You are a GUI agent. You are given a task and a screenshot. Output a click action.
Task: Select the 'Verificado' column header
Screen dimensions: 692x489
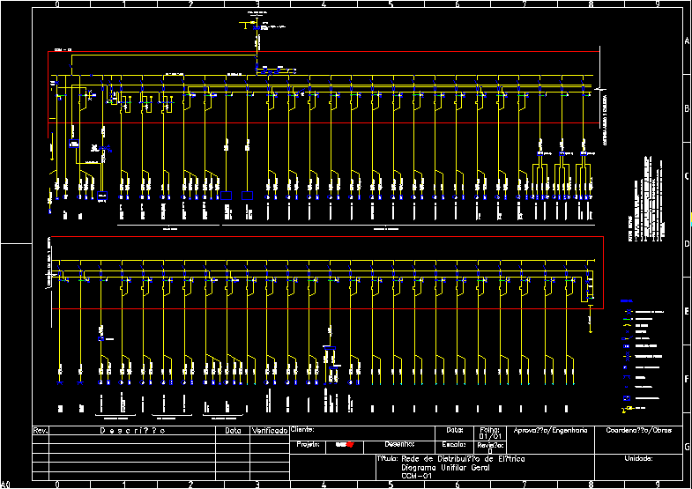click(x=270, y=431)
